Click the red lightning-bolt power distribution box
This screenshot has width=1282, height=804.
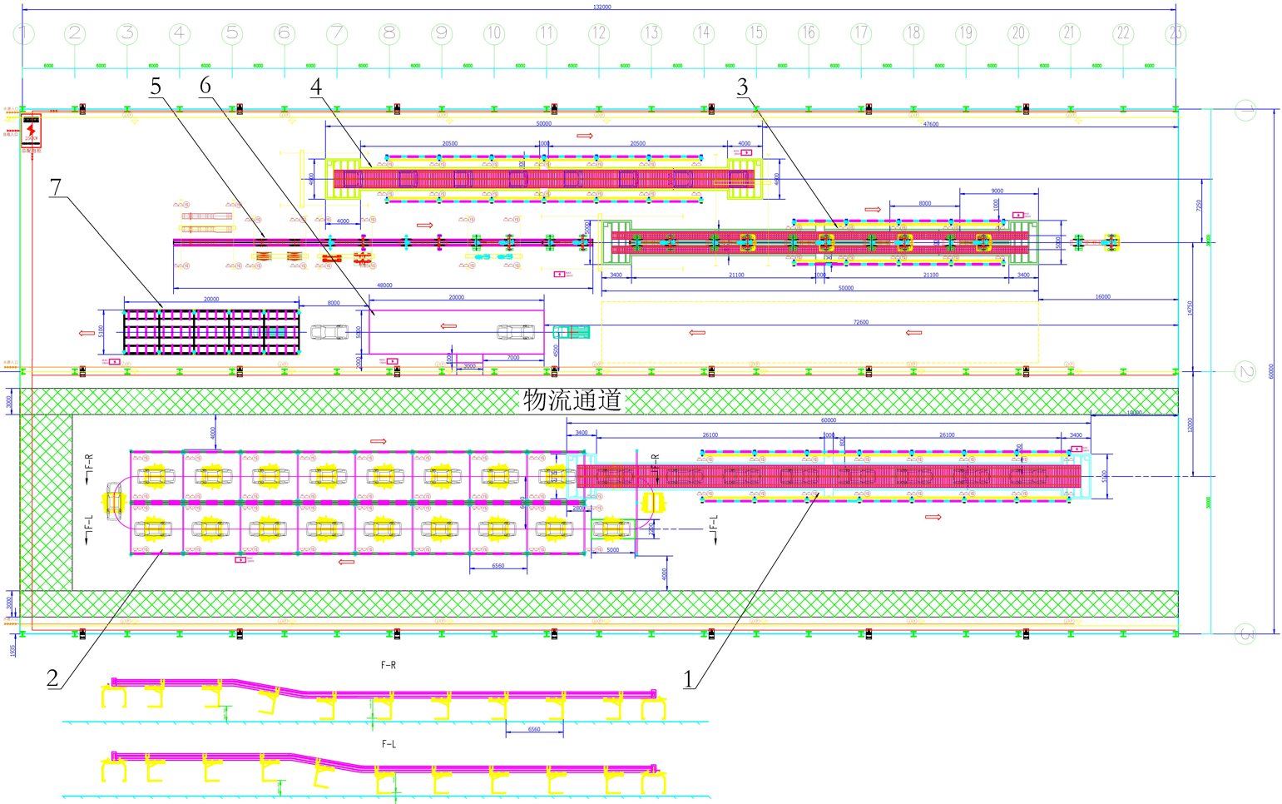pyautogui.click(x=31, y=132)
